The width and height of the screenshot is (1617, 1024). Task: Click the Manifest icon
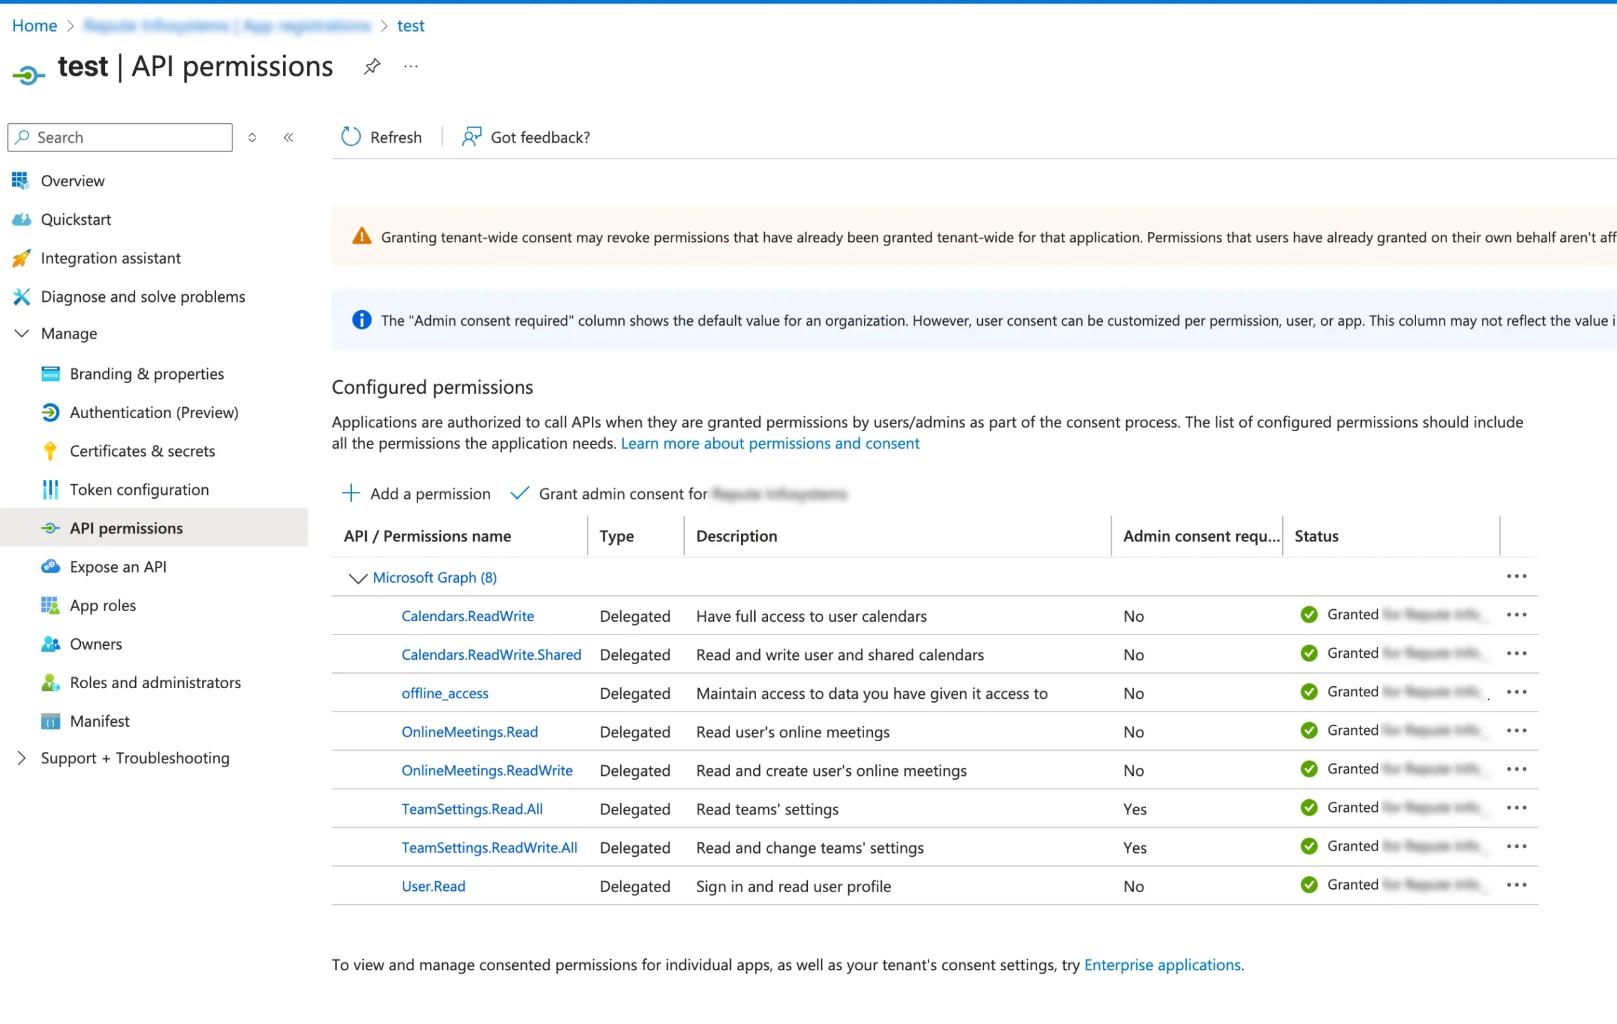pyautogui.click(x=51, y=722)
